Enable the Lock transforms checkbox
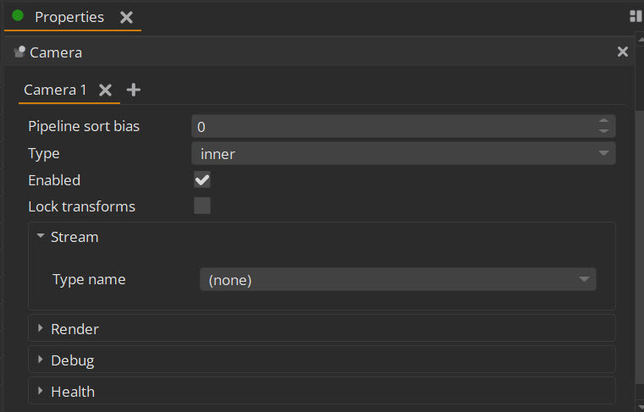644x412 pixels. click(202, 206)
